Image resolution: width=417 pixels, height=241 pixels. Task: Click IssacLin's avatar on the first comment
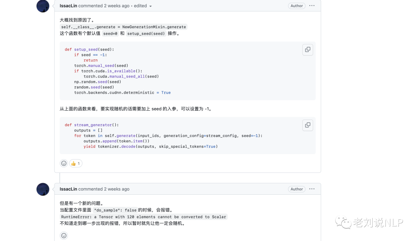point(43,6)
